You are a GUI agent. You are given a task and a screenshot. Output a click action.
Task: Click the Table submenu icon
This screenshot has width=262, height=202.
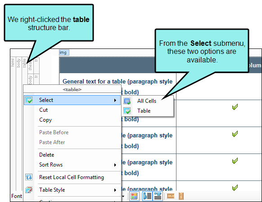click(127, 111)
